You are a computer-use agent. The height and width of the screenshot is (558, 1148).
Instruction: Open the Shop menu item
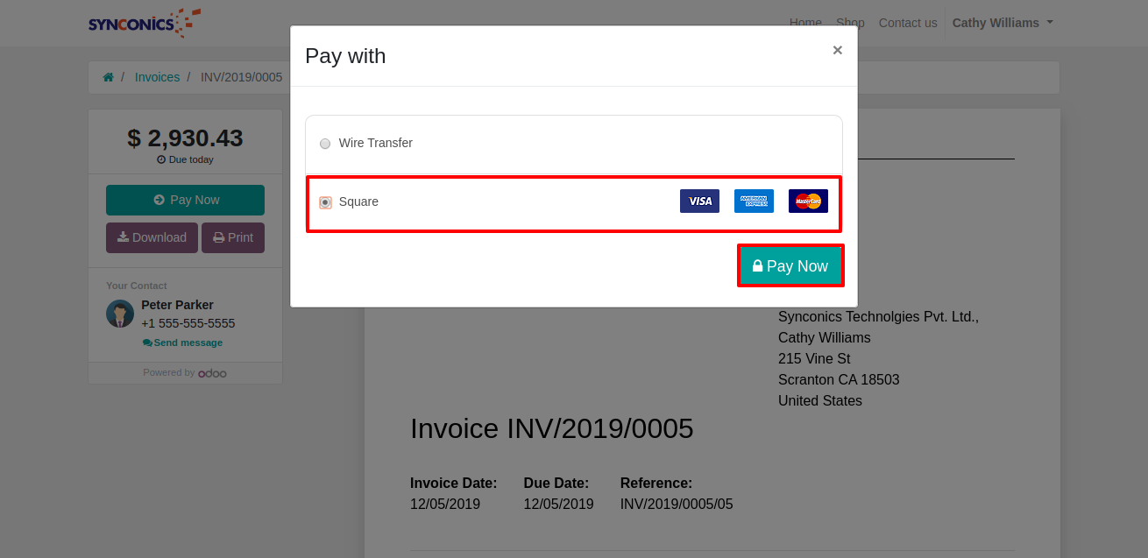850,23
